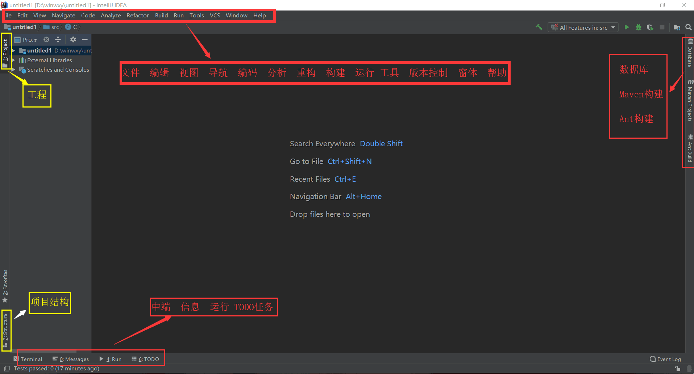
Task: Toggle tool window bars using the bottom-left status icon
Action: click(7, 369)
